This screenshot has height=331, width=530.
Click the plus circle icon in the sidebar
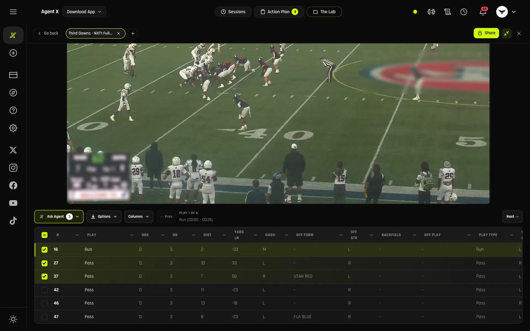tap(13, 53)
